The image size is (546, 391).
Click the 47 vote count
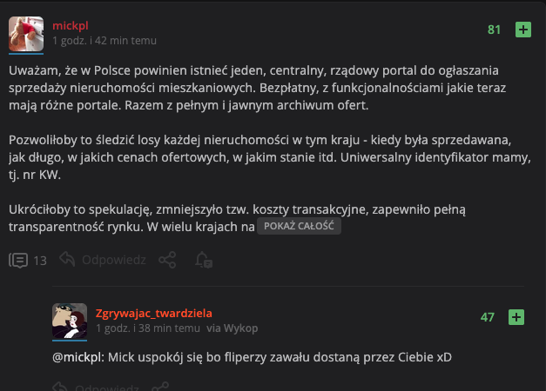click(x=488, y=317)
